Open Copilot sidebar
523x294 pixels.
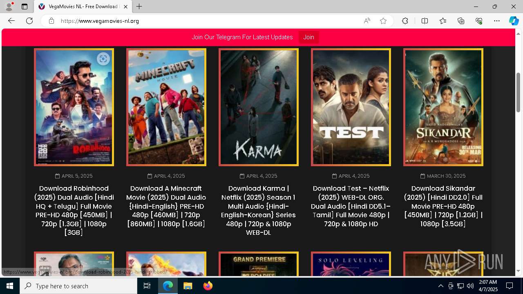pyautogui.click(x=514, y=21)
